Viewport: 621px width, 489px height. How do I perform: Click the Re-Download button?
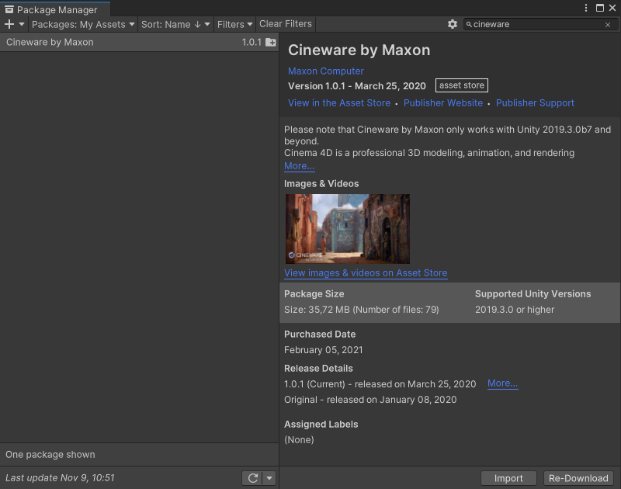578,478
